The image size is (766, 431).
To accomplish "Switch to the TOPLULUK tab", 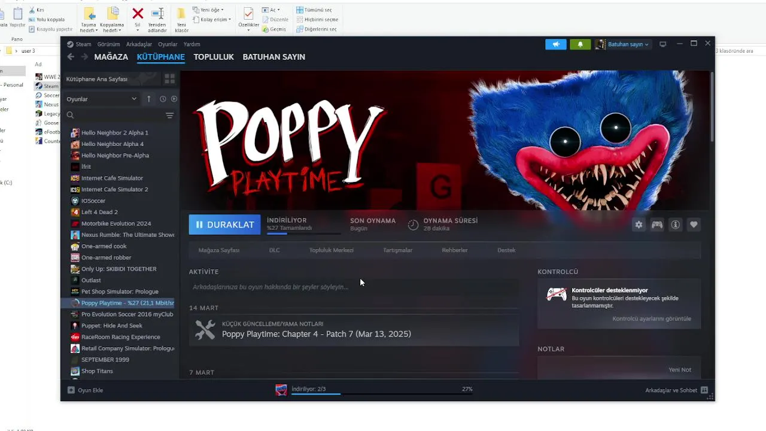I will tap(214, 57).
